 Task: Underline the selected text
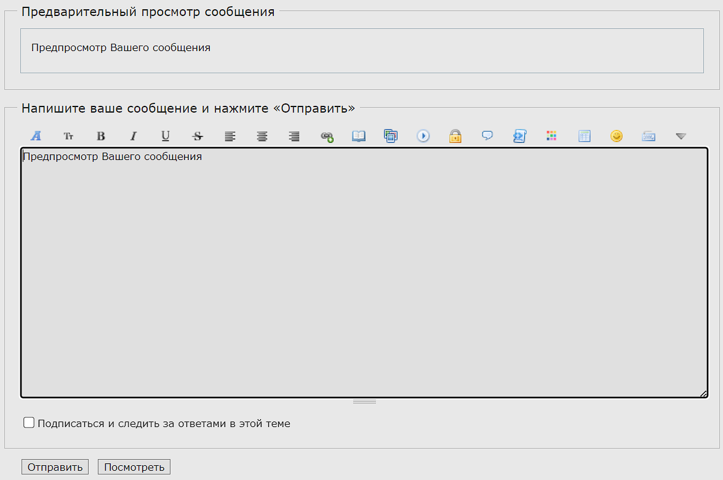click(166, 136)
